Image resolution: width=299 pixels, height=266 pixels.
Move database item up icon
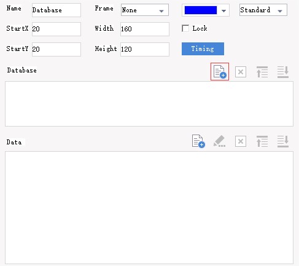(x=262, y=72)
